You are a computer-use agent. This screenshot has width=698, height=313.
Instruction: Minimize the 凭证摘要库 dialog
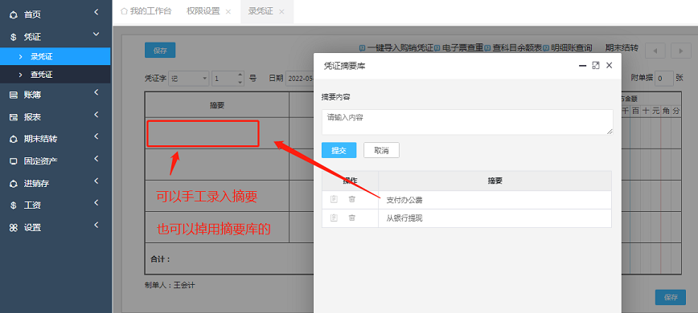coord(582,65)
